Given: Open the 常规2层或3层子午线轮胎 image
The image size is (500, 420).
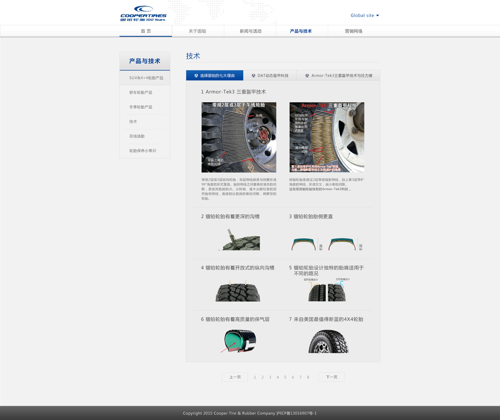Looking at the screenshot, I should coord(239,137).
